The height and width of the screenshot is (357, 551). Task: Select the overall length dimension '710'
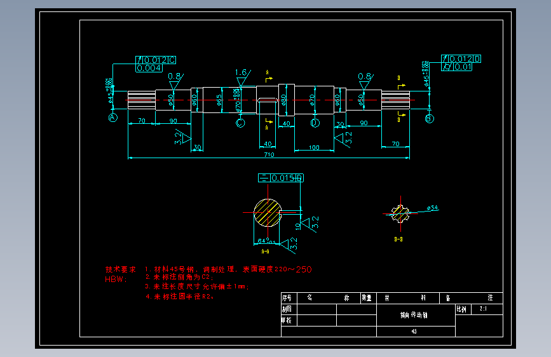coord(269,154)
